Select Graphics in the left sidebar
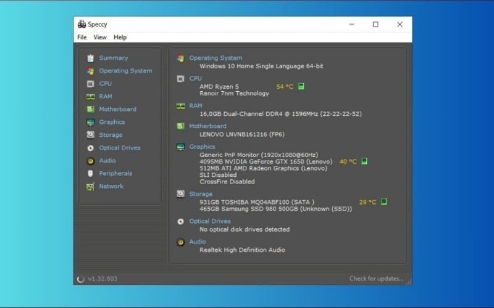The image size is (494, 308). (112, 122)
